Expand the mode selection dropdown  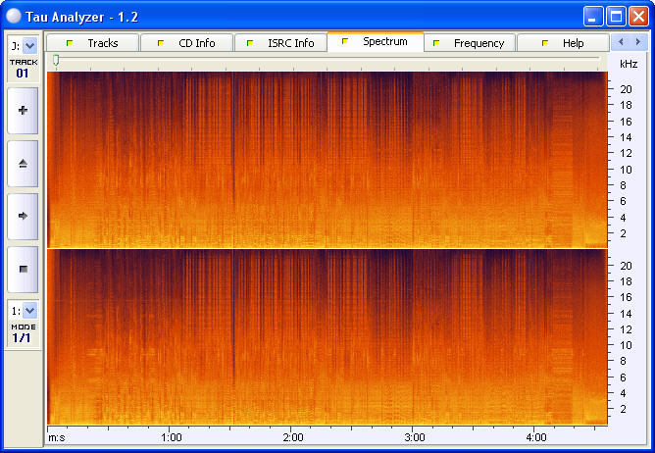click(x=29, y=310)
